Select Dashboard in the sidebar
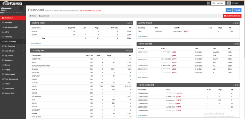245x119 pixels. 13,18
